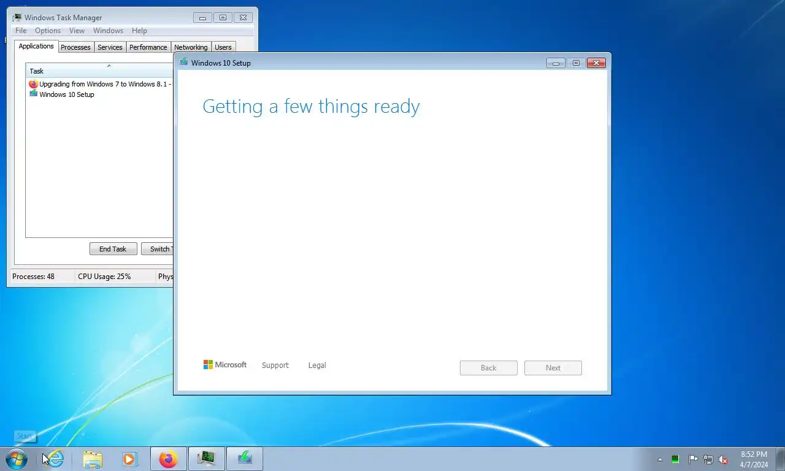Open the Help menu in Task Manager

point(139,31)
